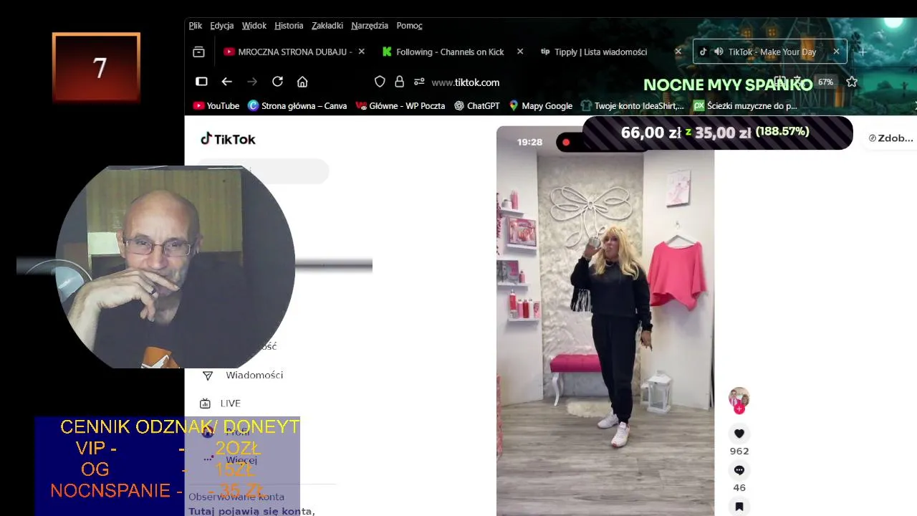The width and height of the screenshot is (917, 516).
Task: Select the TikTok - Make Your Day tab
Action: 770,52
